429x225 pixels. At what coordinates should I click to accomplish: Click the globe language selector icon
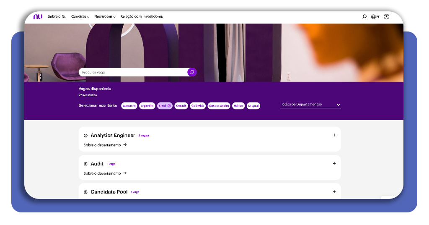tap(374, 17)
